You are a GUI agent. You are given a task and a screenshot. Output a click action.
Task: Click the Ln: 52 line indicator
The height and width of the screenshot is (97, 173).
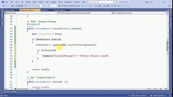(149, 89)
